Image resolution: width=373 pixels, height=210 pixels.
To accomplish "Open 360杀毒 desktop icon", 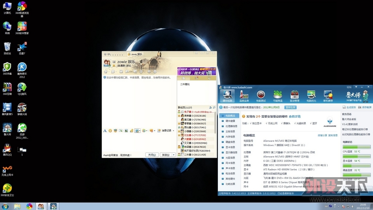I will tap(7, 69).
